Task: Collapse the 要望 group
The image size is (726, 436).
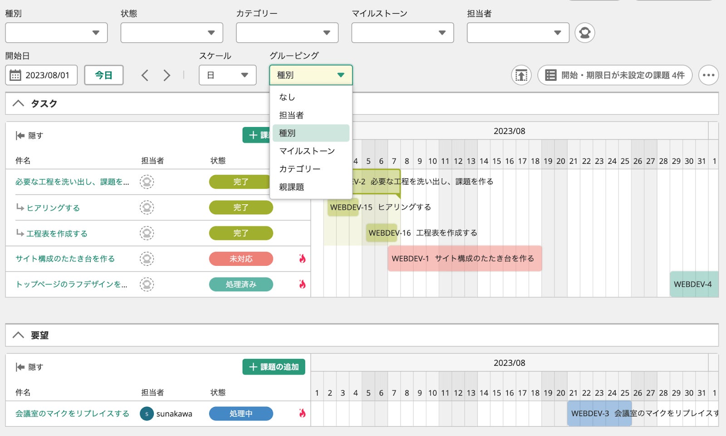Action: point(18,335)
